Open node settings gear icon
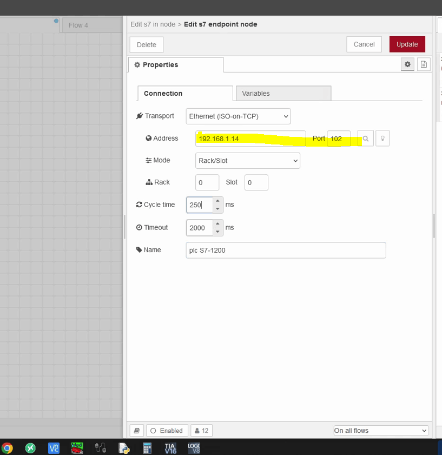The width and height of the screenshot is (442, 455). point(407,64)
